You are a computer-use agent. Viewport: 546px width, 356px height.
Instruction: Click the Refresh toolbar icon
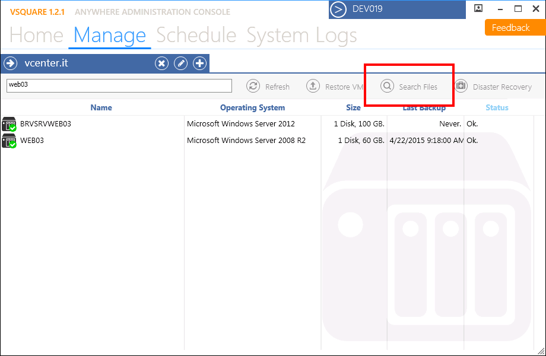point(253,86)
